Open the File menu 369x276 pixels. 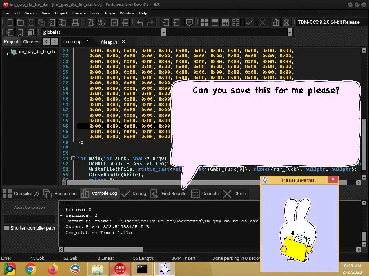point(6,13)
